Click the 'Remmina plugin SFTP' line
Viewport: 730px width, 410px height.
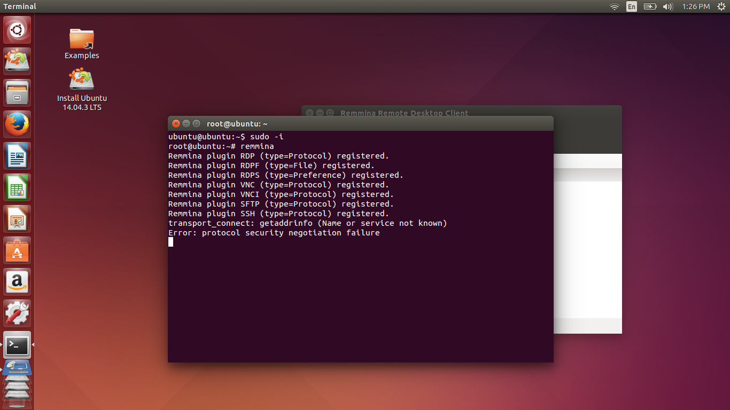(281, 204)
